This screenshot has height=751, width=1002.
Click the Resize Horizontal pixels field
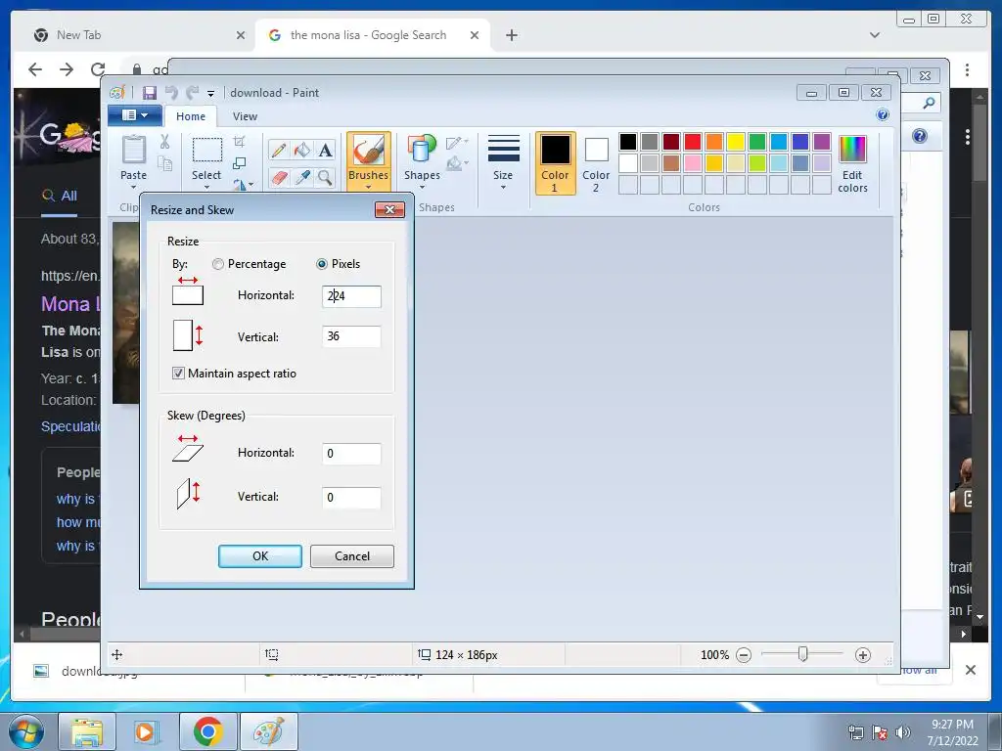click(351, 296)
